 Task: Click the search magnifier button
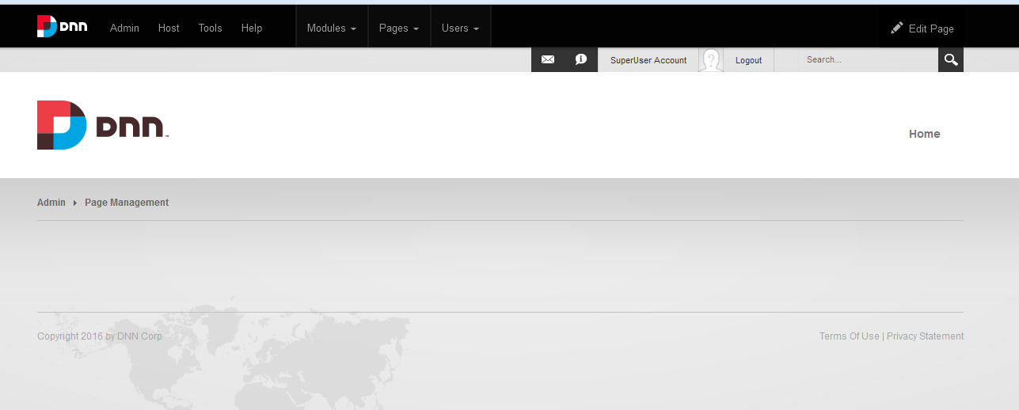pos(951,59)
